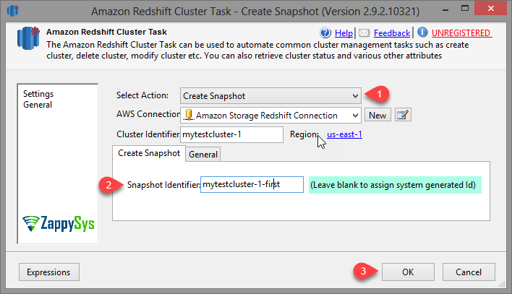Click the Amazon Storage connection icon in dropdown
This screenshot has height=294, width=512.
point(189,115)
